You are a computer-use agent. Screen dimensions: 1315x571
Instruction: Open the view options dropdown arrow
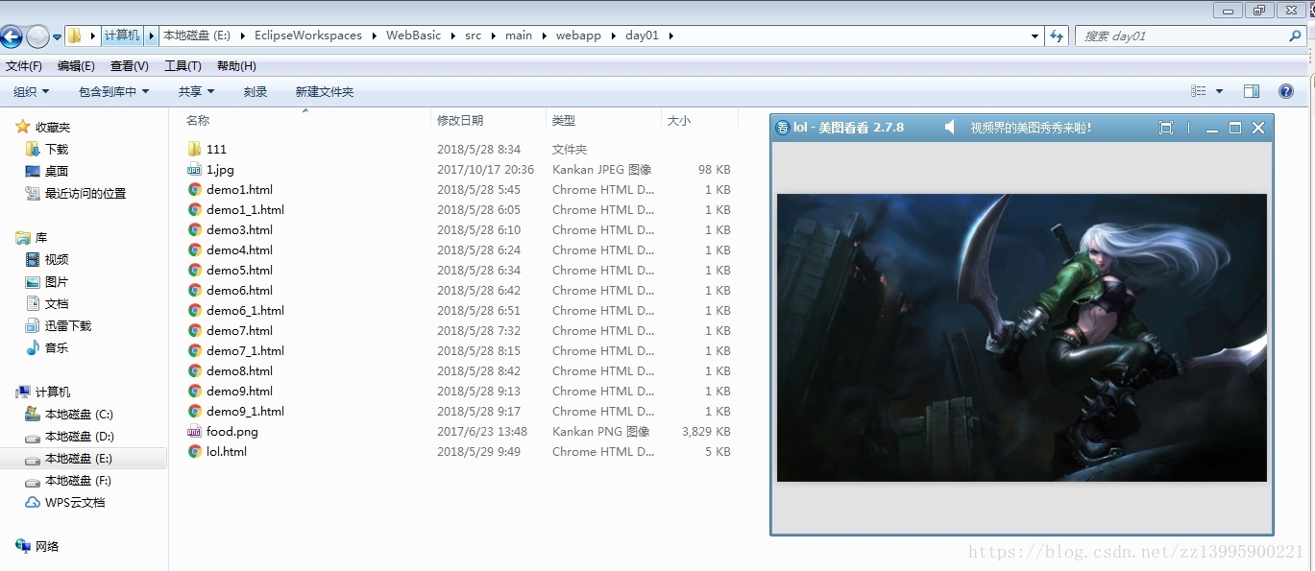(x=1220, y=91)
